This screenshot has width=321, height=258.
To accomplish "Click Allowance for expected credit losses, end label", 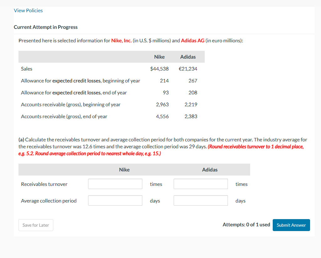I will (x=74, y=92).
